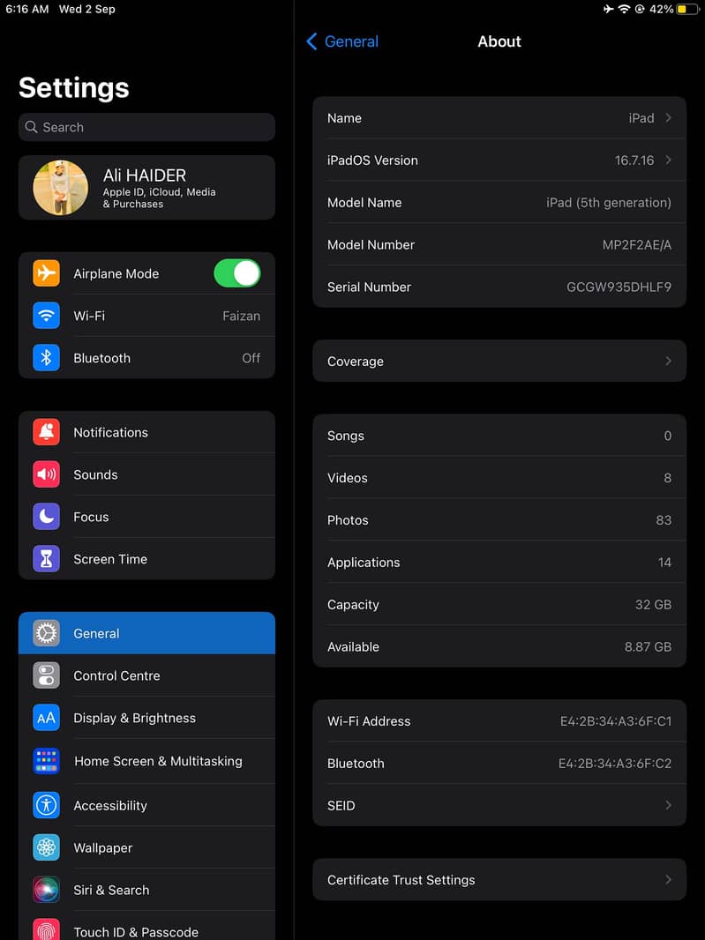Tap the Home Screen & Multitasking grid icon
Screen dimensions: 705x940
46,761
